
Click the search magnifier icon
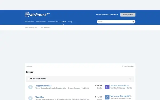(x=133, y=22)
